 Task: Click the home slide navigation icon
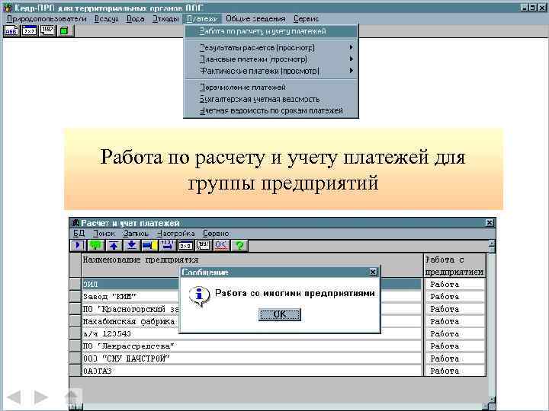pos(72,397)
